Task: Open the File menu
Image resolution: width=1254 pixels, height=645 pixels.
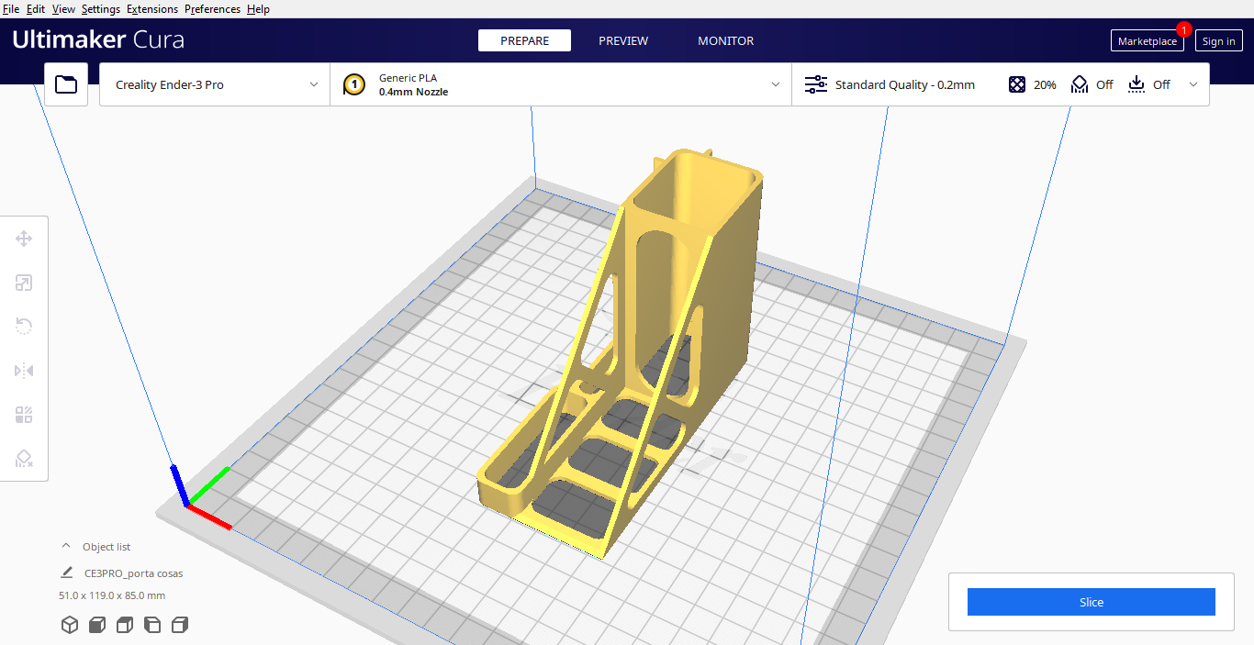Action: click(x=11, y=9)
